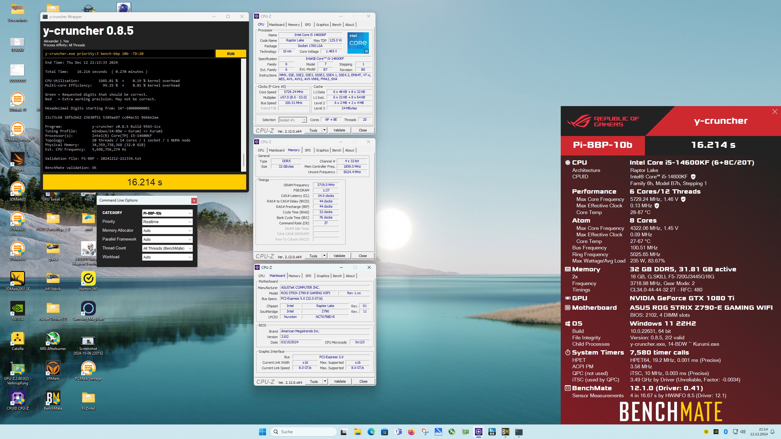This screenshot has height=439, width=781.
Task: Launch CPUID CPU-Z desktop shortcut
Action: click(18, 401)
